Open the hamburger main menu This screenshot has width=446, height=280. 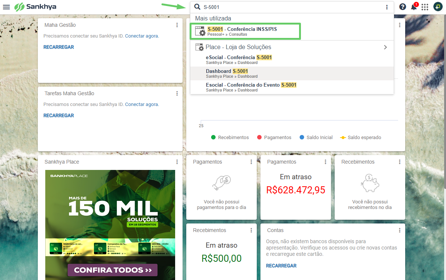click(6, 7)
